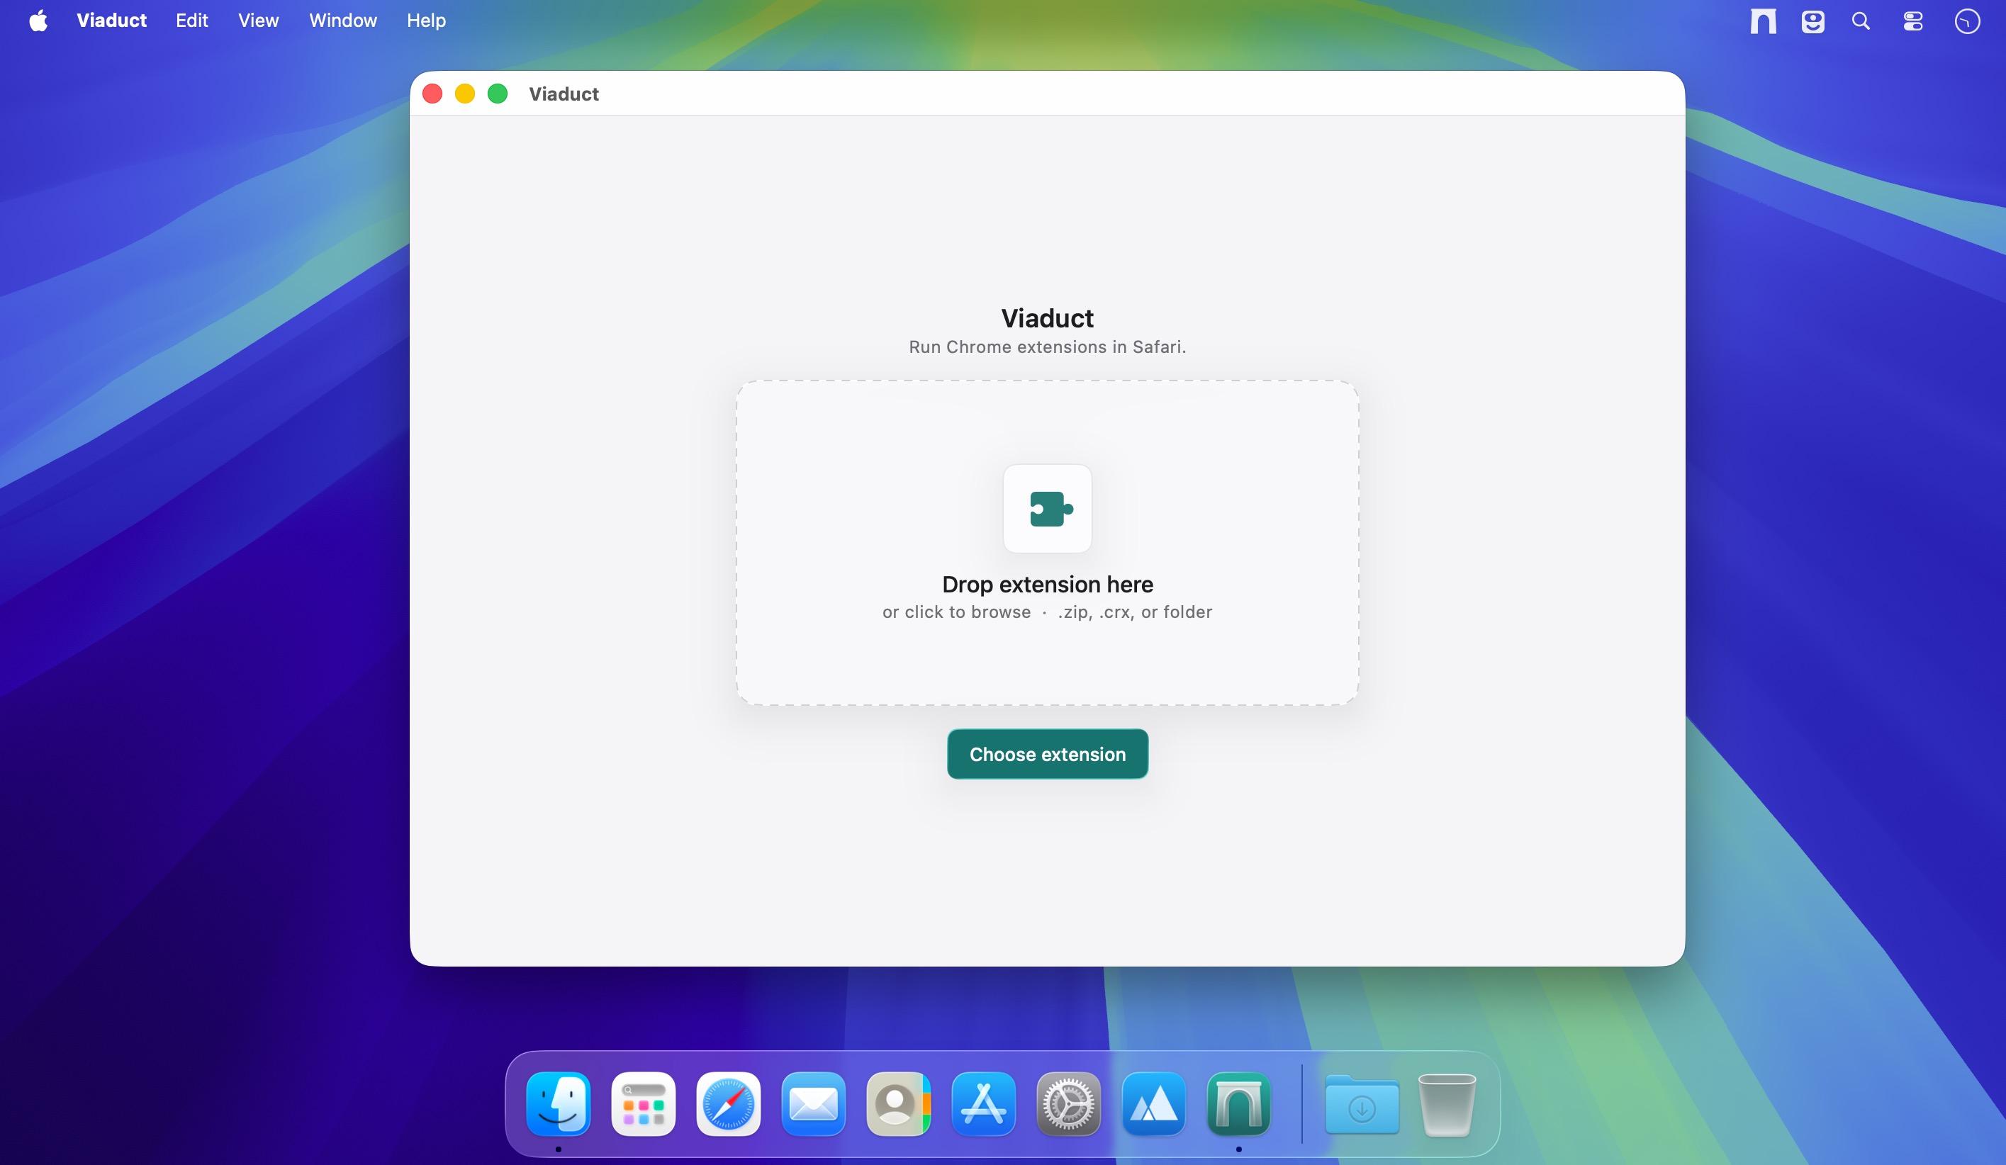The image size is (2006, 1165).
Task: Open System Settings from the Dock
Action: point(1069,1104)
